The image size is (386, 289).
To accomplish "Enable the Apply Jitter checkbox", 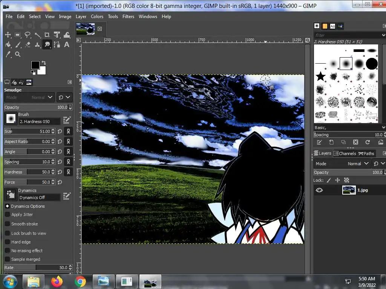I will coord(8,214).
